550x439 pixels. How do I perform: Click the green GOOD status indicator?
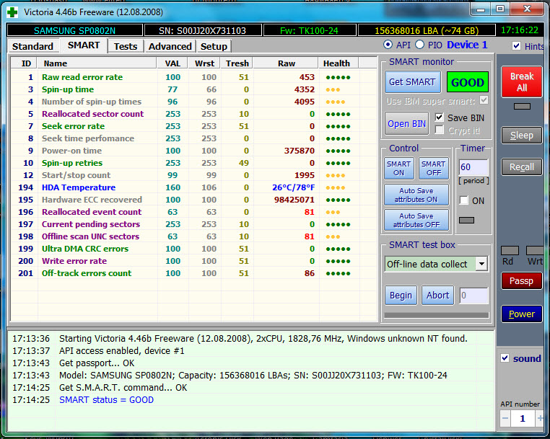(x=467, y=82)
